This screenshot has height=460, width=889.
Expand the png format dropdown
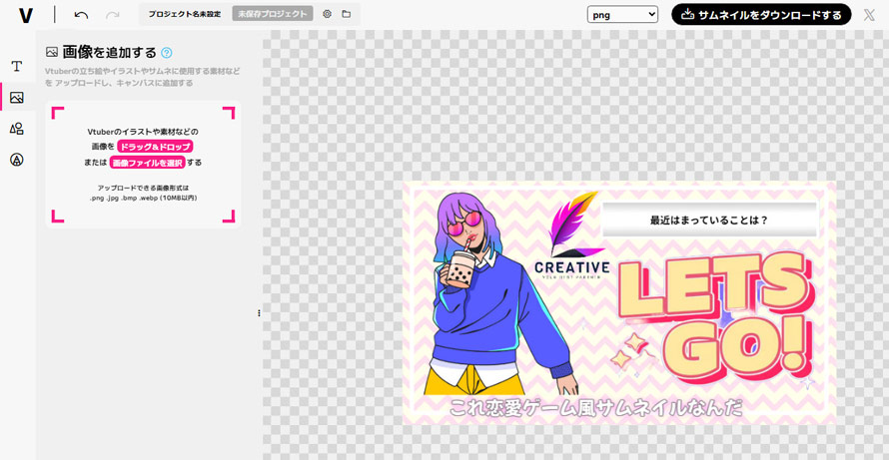click(622, 14)
